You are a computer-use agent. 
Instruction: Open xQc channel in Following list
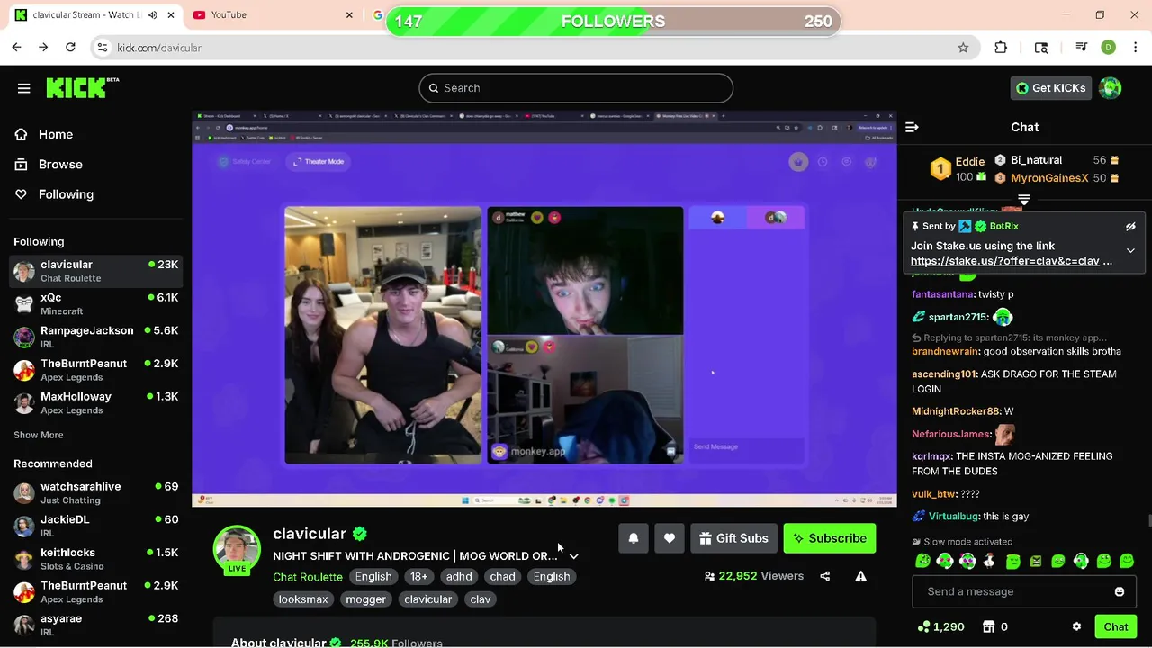pos(95,304)
